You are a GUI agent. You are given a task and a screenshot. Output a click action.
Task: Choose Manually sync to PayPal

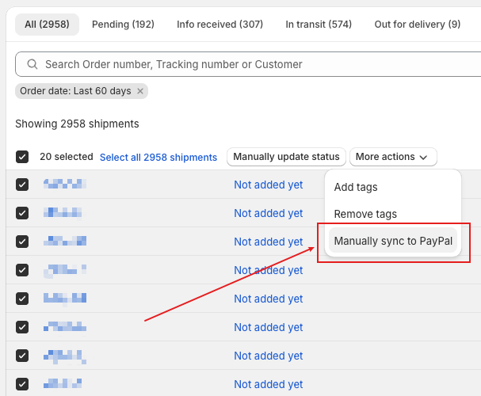[393, 241]
